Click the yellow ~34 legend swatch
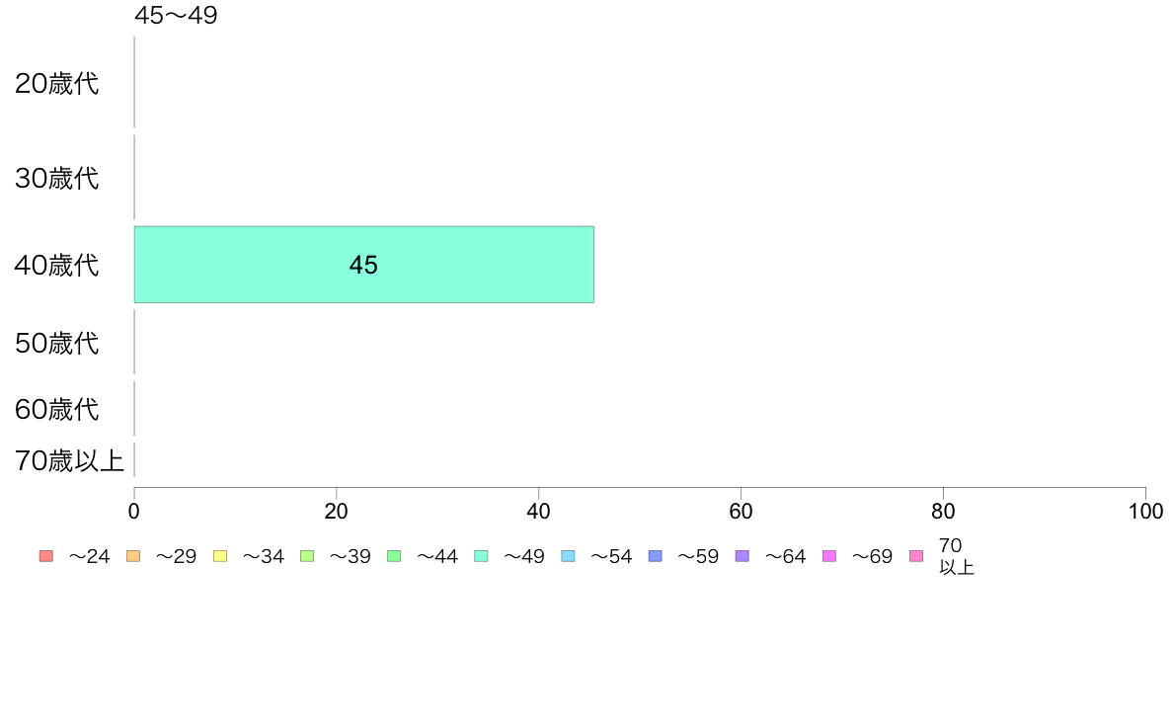 220,555
